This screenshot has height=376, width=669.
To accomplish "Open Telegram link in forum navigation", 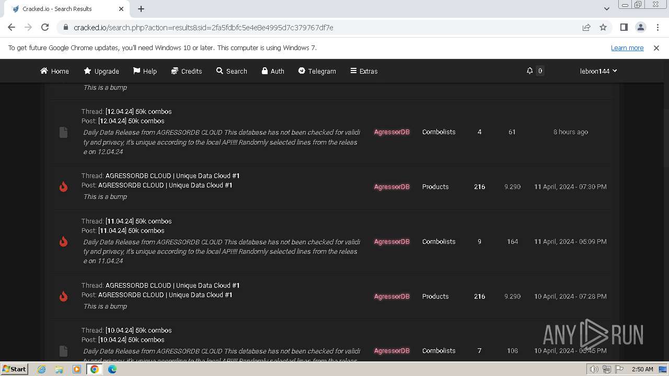I will click(x=317, y=71).
